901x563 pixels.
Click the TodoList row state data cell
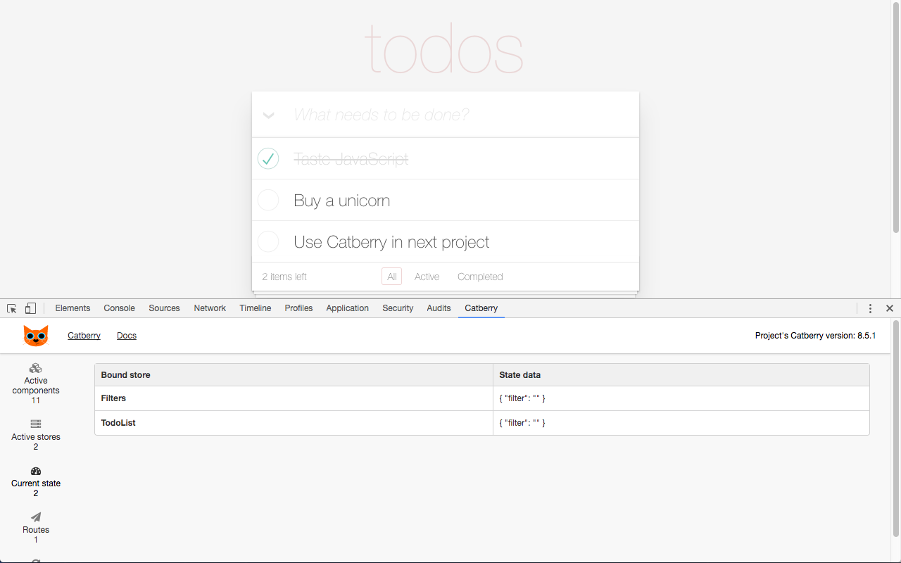(681, 423)
